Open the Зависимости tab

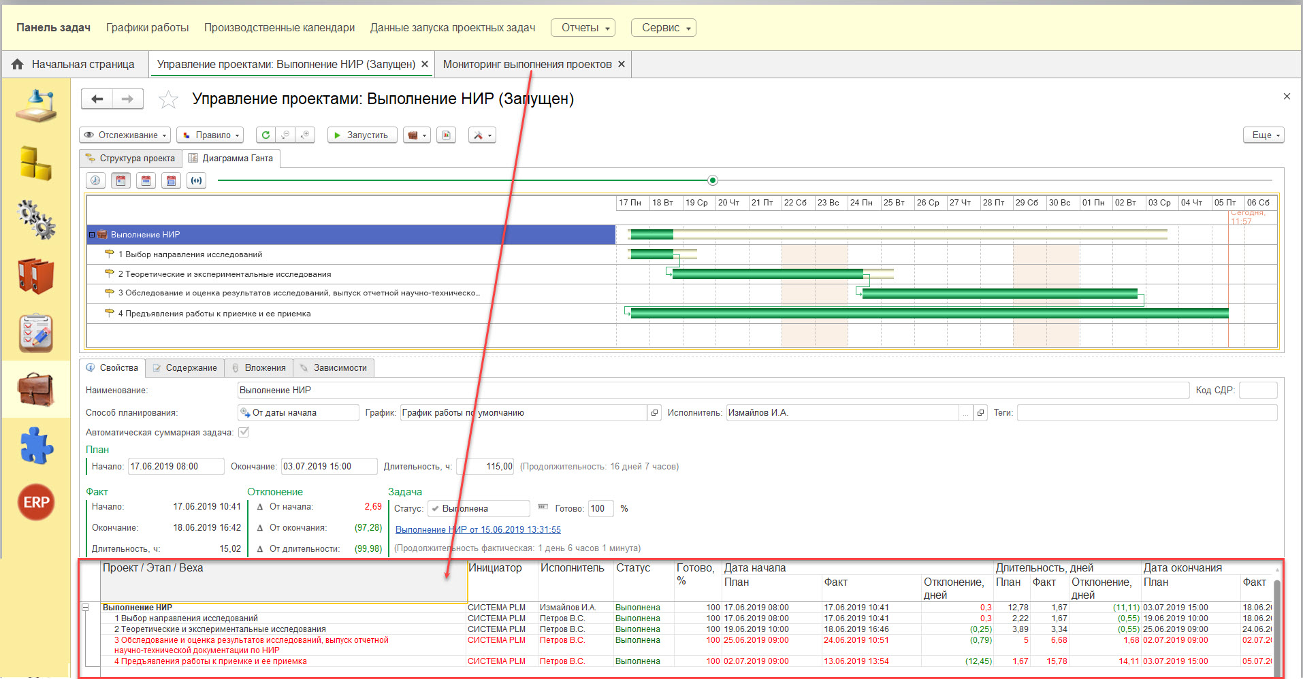pos(334,368)
